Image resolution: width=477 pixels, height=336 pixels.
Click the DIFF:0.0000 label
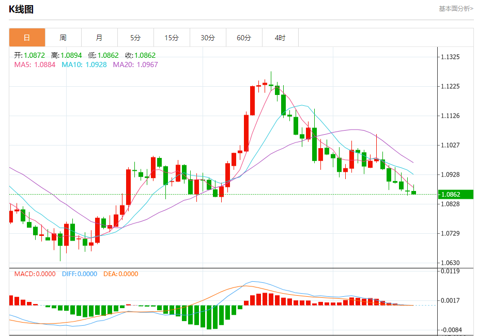click(x=80, y=274)
